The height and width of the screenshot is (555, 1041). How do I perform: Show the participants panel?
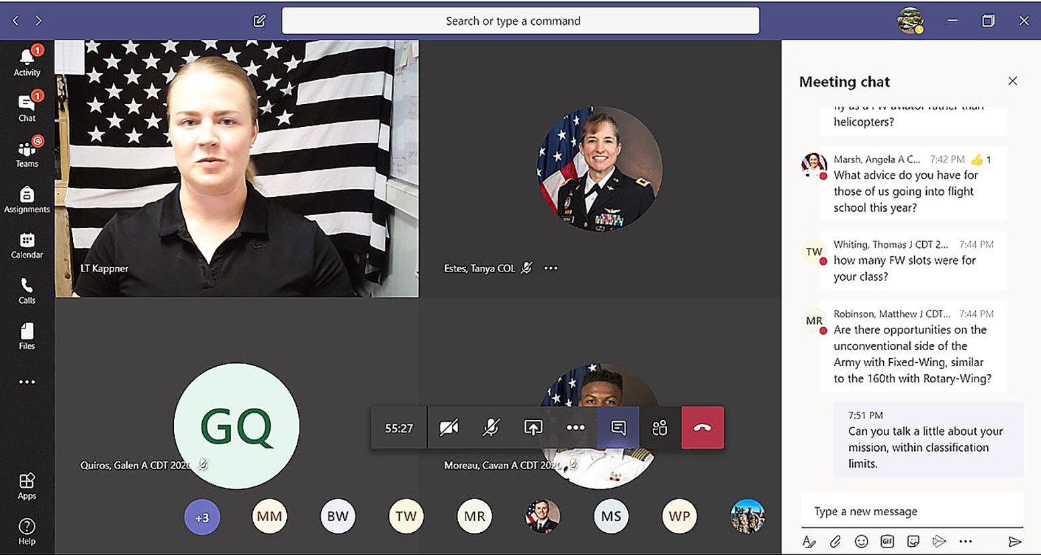(x=660, y=427)
